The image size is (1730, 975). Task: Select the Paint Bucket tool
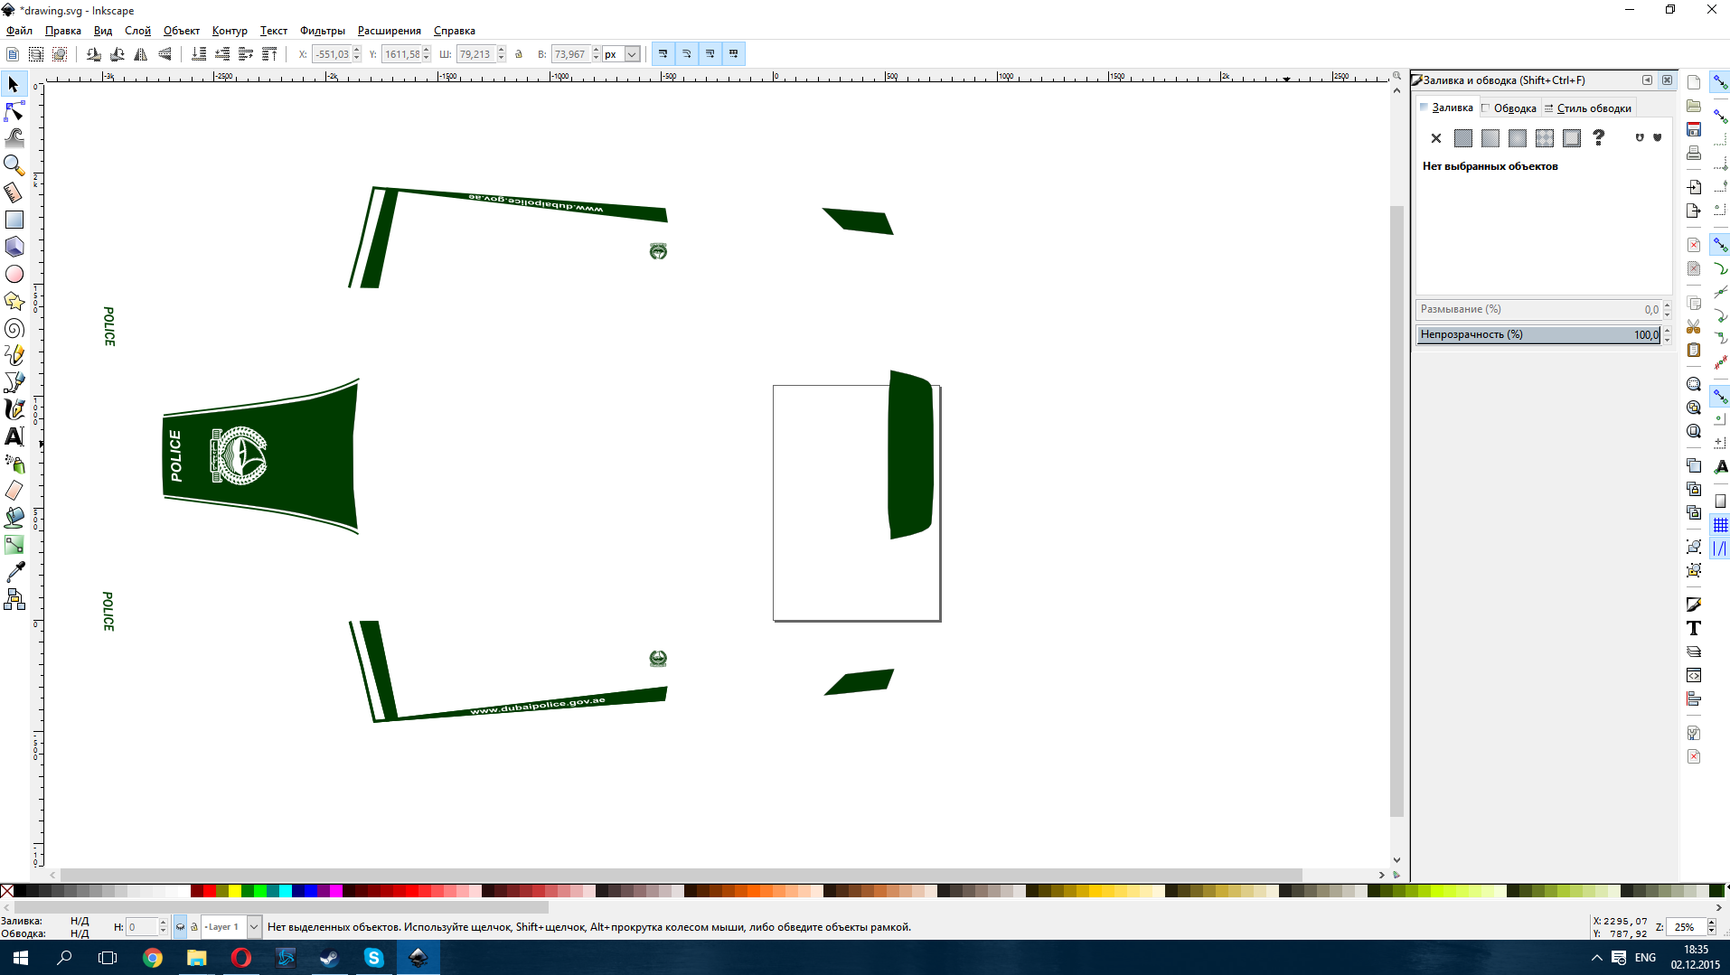14,518
